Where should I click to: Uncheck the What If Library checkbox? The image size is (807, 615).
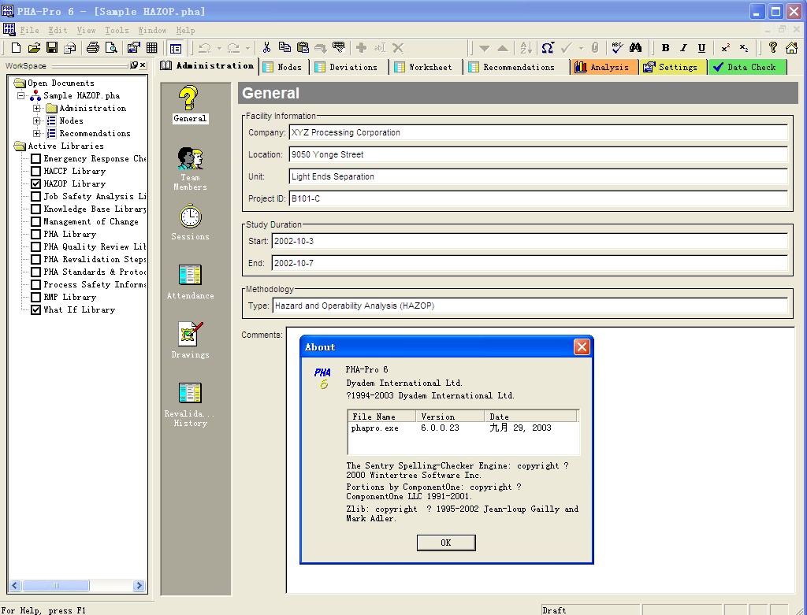(36, 310)
